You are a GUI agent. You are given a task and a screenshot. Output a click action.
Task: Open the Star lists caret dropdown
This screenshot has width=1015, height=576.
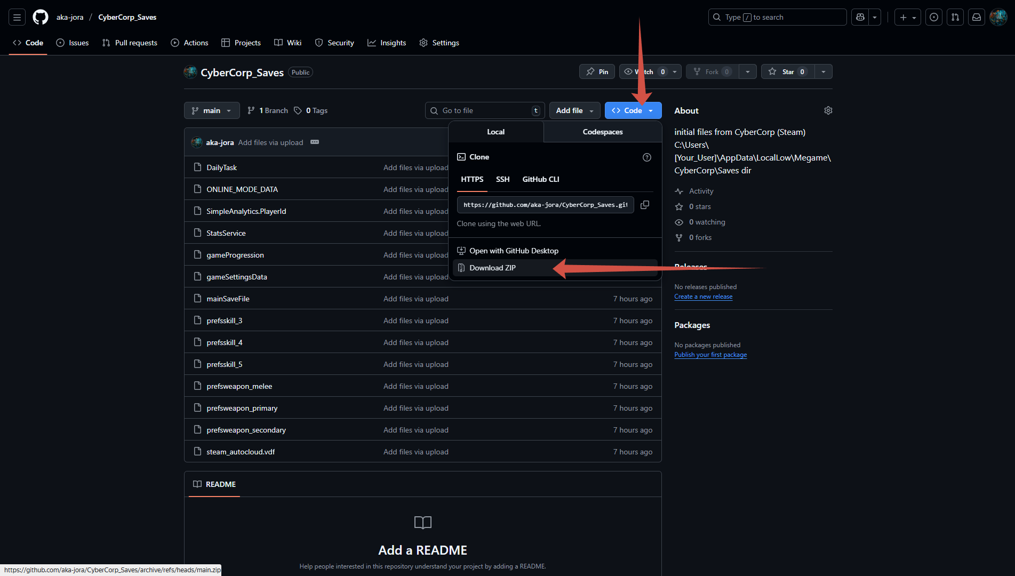coord(824,71)
